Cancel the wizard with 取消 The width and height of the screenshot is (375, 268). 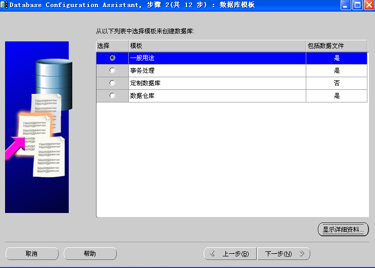click(32, 254)
